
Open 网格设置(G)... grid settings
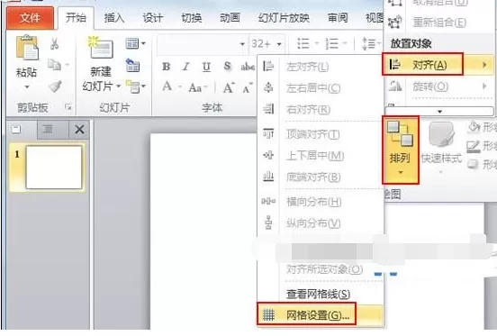(321, 315)
